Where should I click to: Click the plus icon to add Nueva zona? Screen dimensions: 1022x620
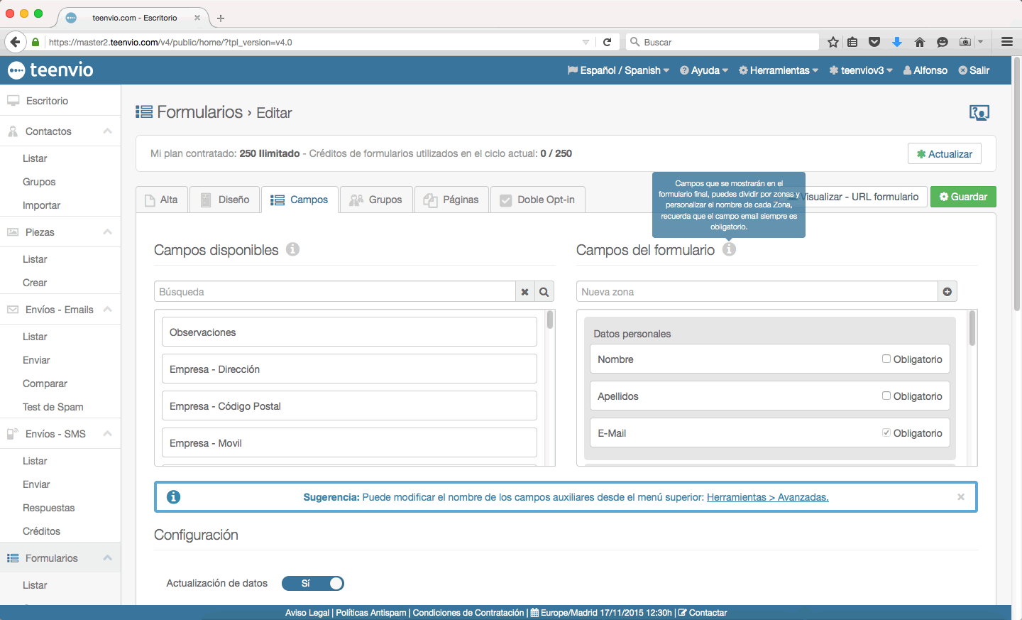click(x=947, y=291)
